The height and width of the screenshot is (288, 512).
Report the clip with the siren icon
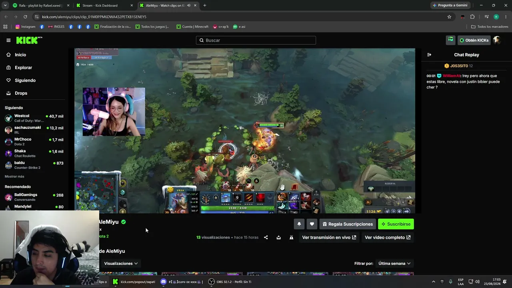tap(291, 237)
